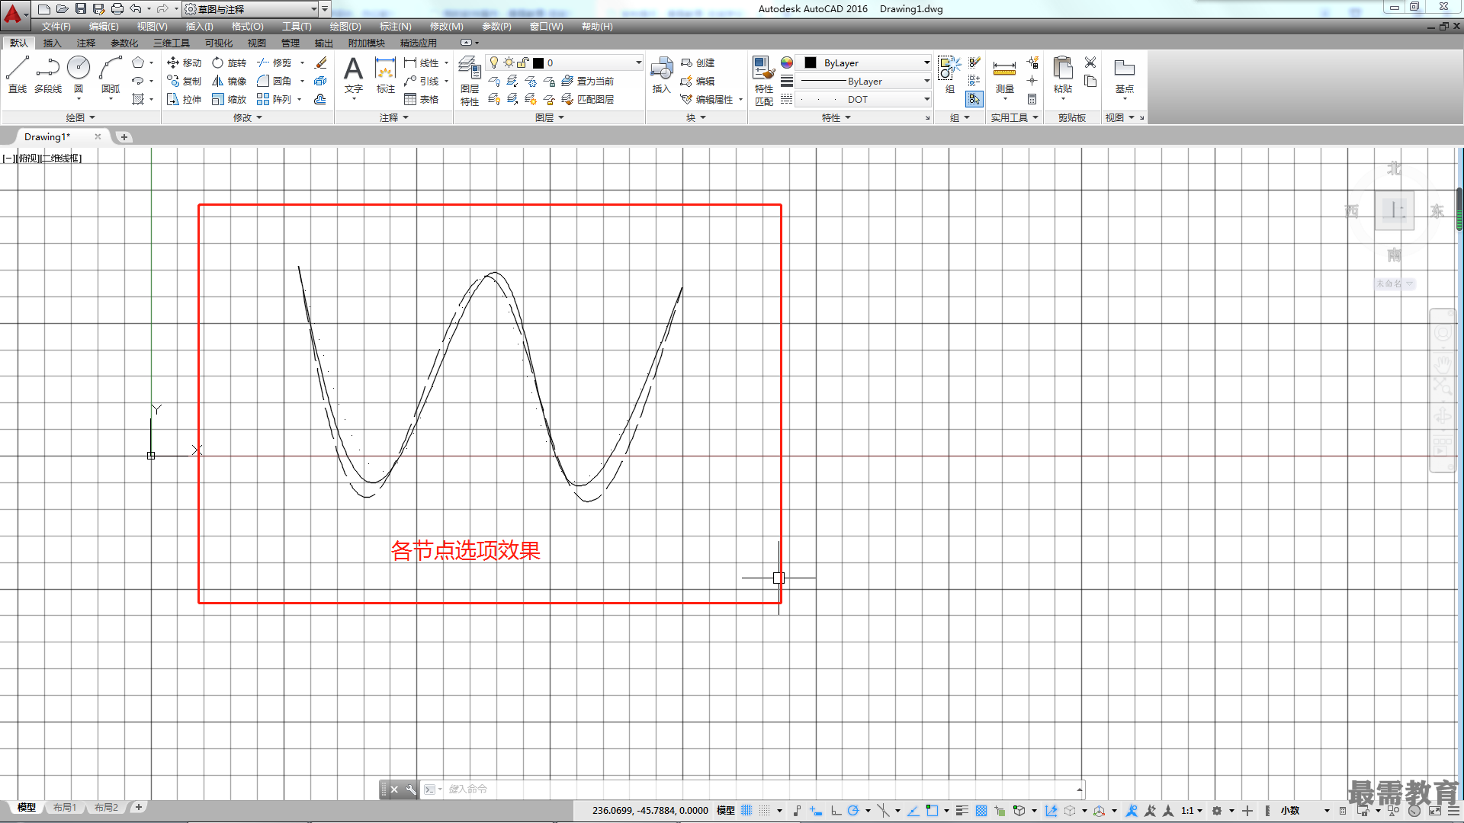1464x823 pixels.
Task: Click the new drawing tab plus button
Action: 124,137
